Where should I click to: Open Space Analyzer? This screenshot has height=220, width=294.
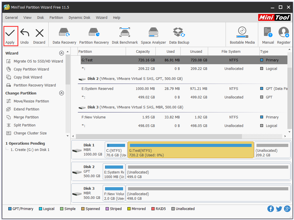(x=153, y=36)
